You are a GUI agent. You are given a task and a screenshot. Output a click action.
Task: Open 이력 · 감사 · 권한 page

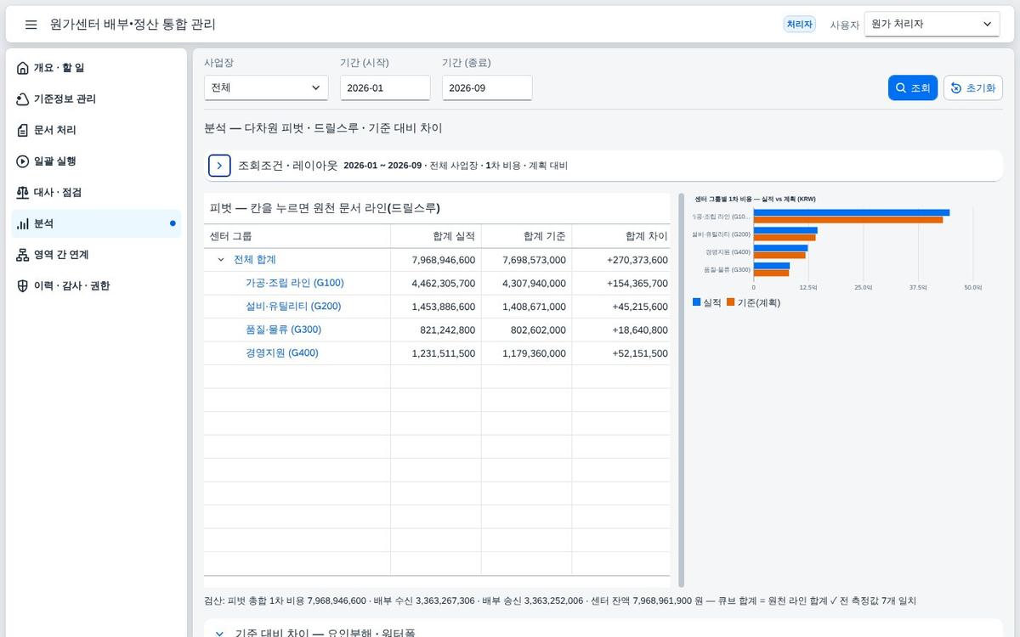96,286
